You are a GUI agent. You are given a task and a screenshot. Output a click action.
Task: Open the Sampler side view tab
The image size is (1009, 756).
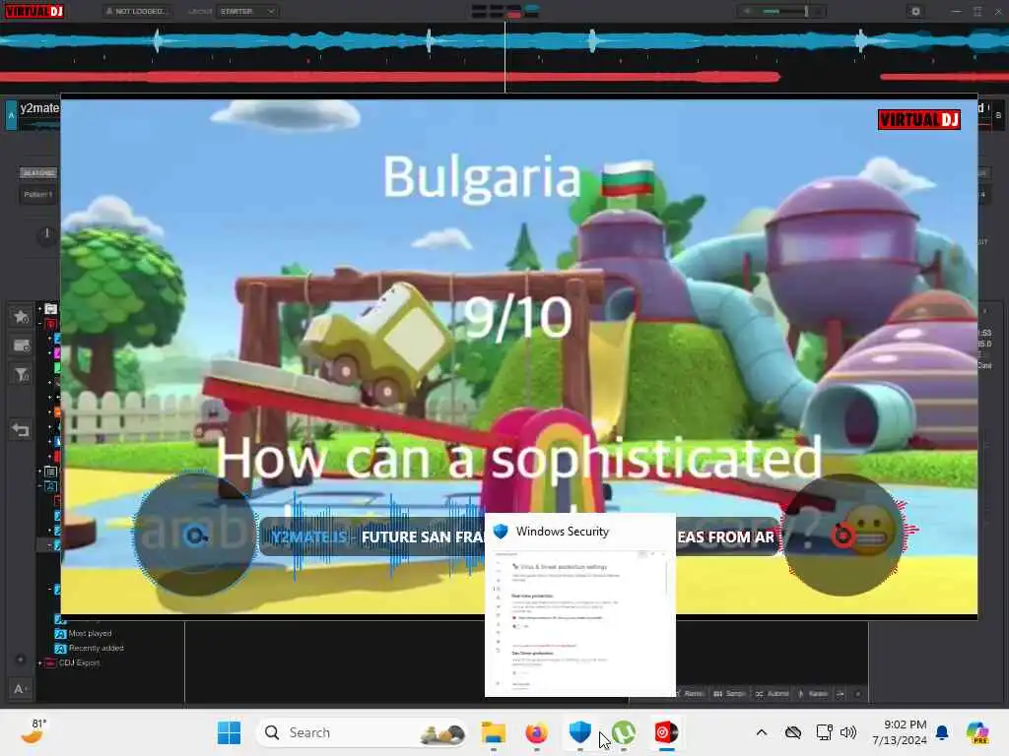click(x=729, y=694)
